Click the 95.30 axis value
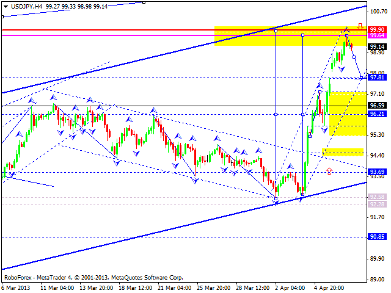The width and height of the screenshot is (391, 293). [x=377, y=135]
